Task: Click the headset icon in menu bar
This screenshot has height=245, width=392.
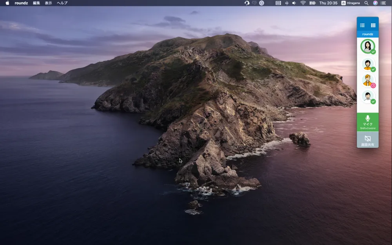Action: (247, 3)
